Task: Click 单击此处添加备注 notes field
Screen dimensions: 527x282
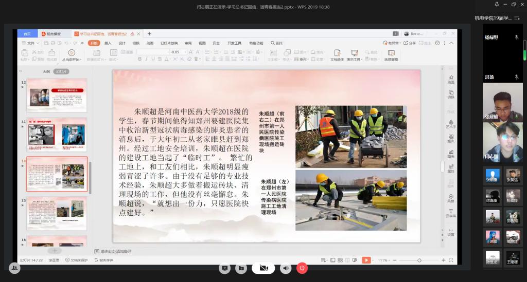Action: pos(113,251)
